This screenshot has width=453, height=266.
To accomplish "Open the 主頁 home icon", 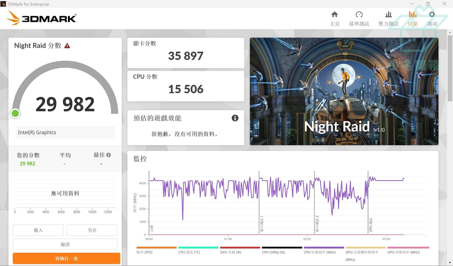I will (334, 15).
